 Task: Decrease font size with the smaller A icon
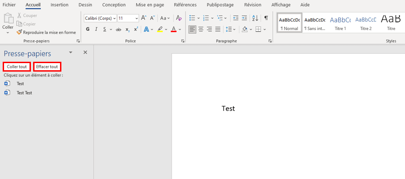(153, 18)
